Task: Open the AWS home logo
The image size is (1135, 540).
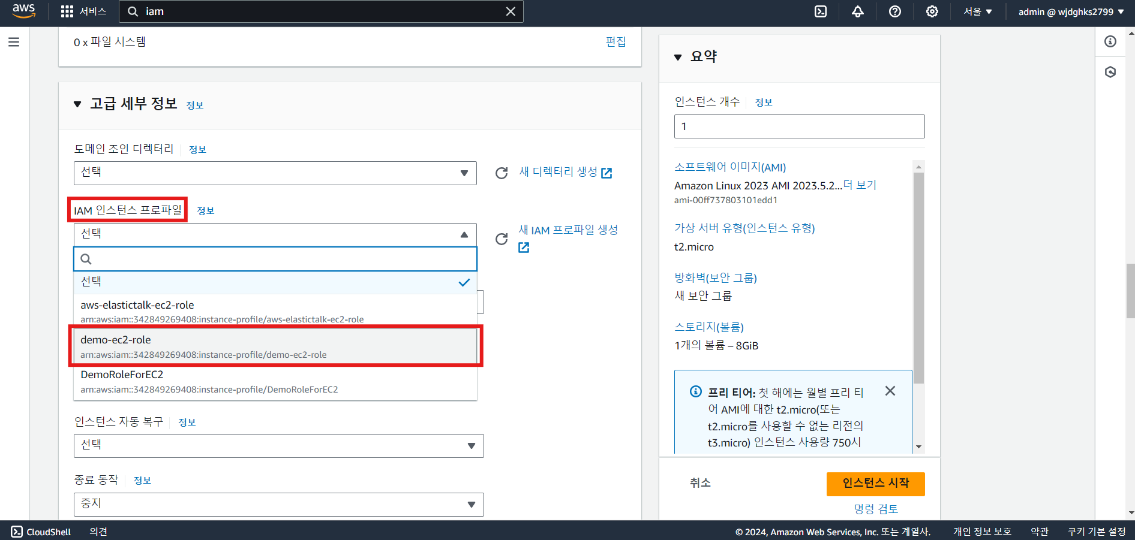Action: point(24,11)
